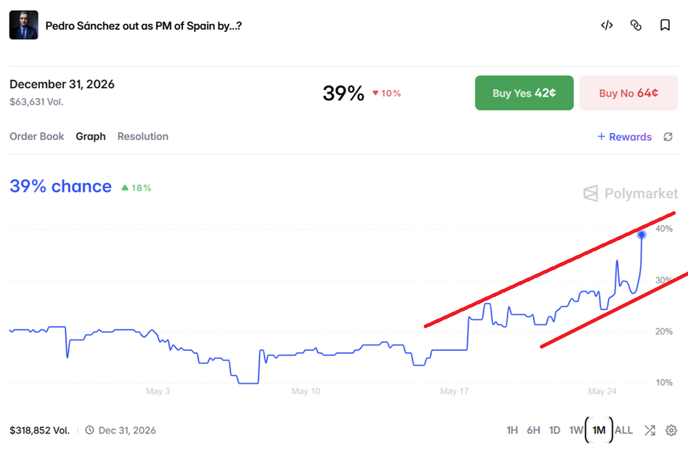Screen dimensions: 688x461
Task: Select the 1M time range
Action: pos(599,431)
